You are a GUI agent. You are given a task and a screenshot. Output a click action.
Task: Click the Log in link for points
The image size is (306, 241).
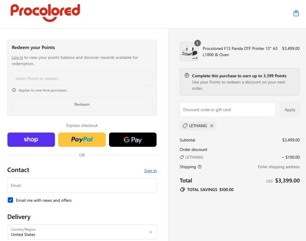(17, 57)
